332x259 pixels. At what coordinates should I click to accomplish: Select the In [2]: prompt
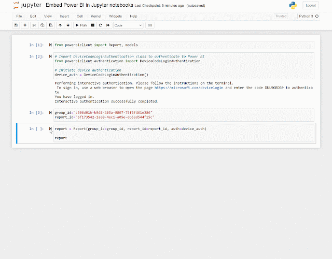pyautogui.click(x=36, y=56)
